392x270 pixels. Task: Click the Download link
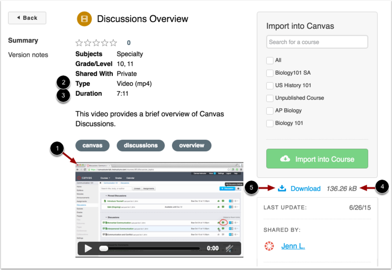click(x=305, y=188)
